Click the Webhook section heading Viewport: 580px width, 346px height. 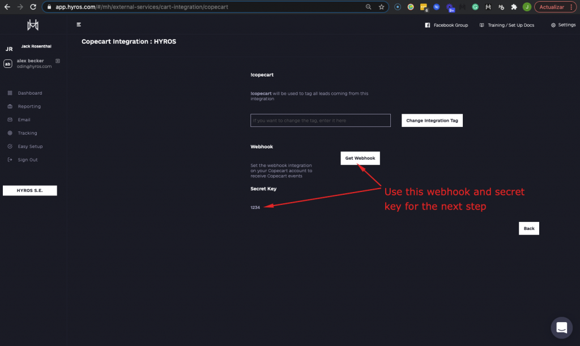pyautogui.click(x=262, y=147)
